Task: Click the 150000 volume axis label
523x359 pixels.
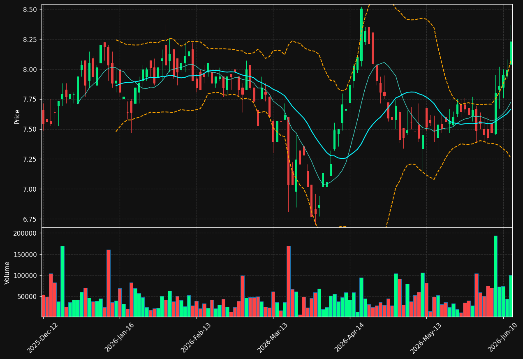Action: coord(25,255)
